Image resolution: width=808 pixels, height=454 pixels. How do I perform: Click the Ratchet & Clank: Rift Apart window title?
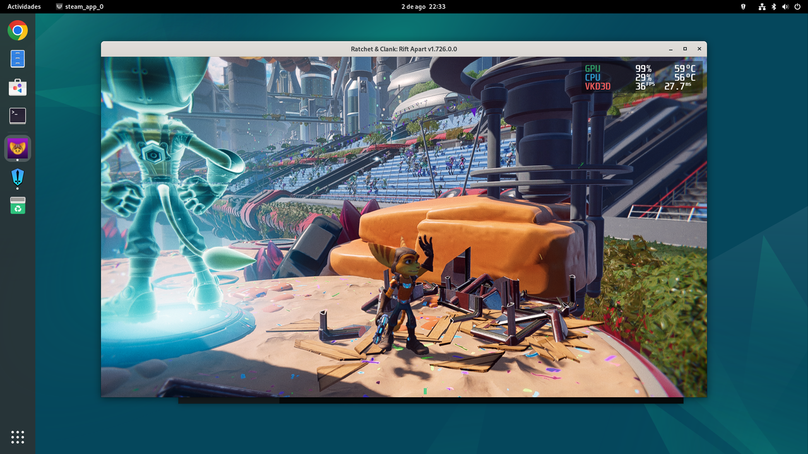pos(404,49)
